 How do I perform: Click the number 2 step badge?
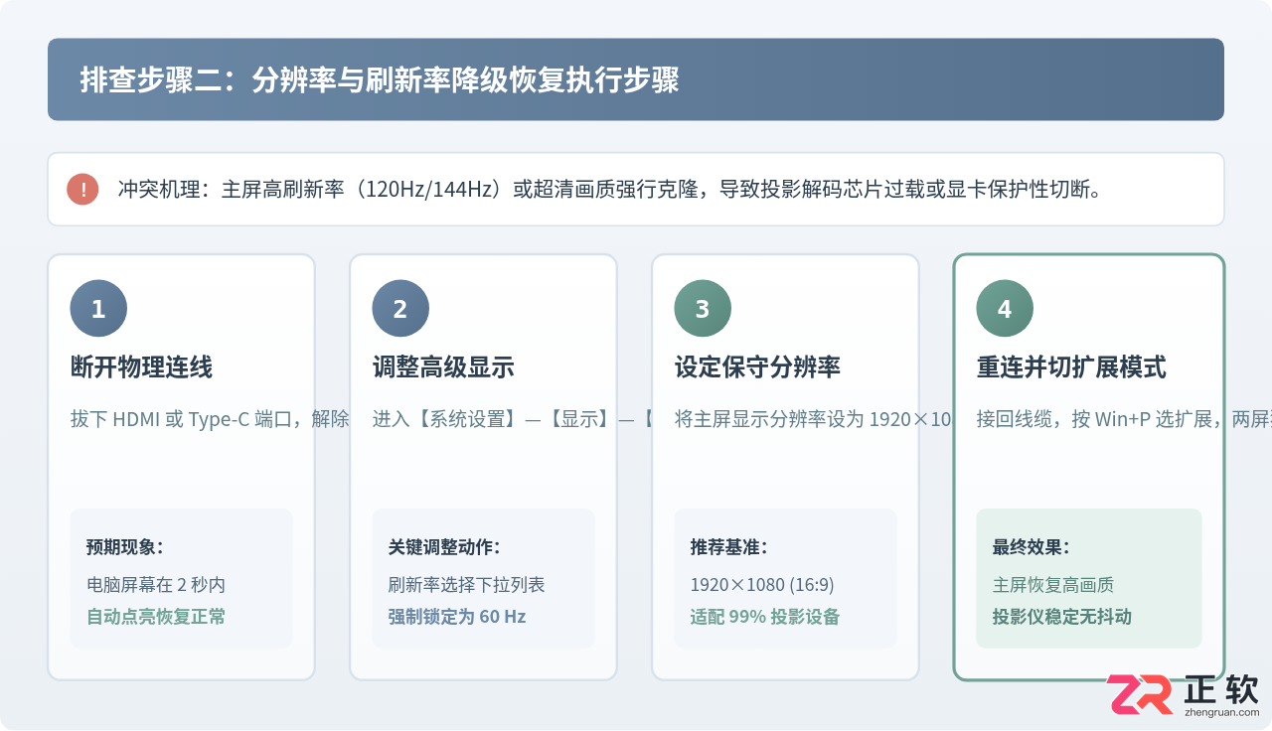[400, 309]
